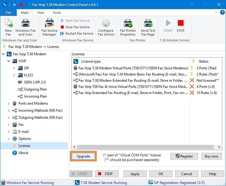Click Send Test Fax Page
The height and width of the screenshot is (186, 226).
148,27
